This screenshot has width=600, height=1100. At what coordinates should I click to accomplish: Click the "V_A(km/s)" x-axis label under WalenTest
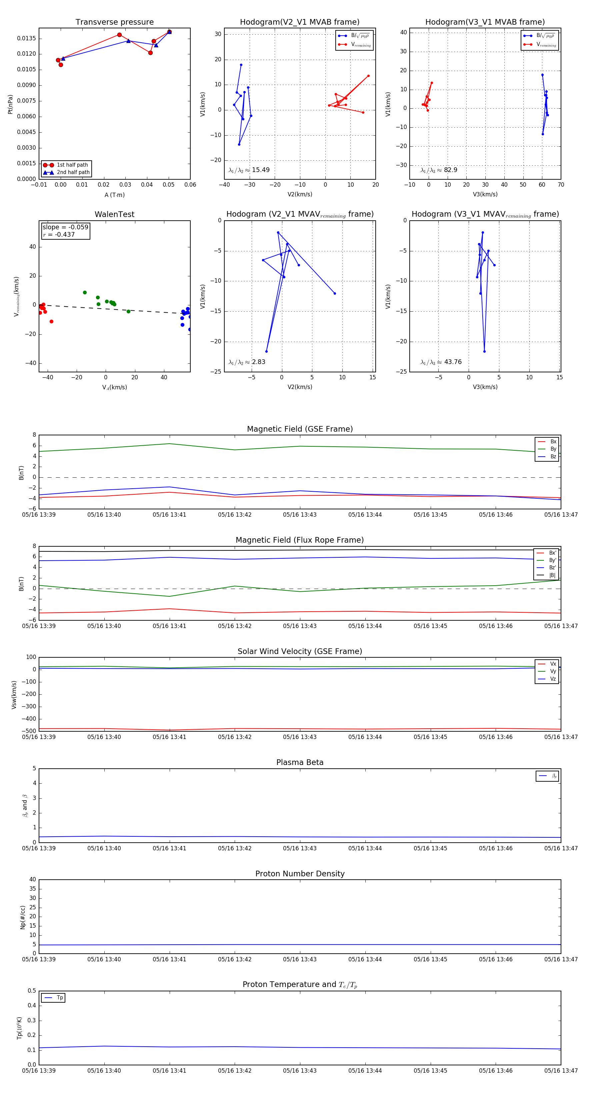[114, 388]
